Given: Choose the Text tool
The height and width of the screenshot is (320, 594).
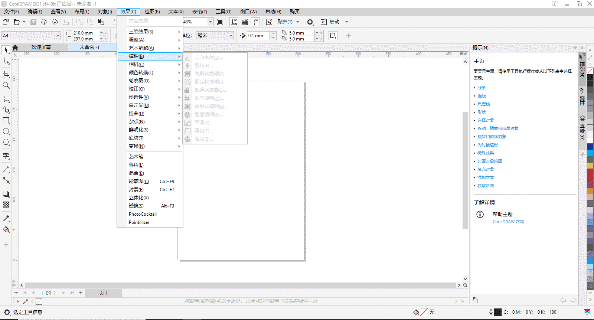Looking at the screenshot, I should click(6, 156).
